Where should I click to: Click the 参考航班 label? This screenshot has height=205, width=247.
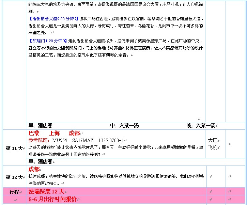tap(39, 140)
